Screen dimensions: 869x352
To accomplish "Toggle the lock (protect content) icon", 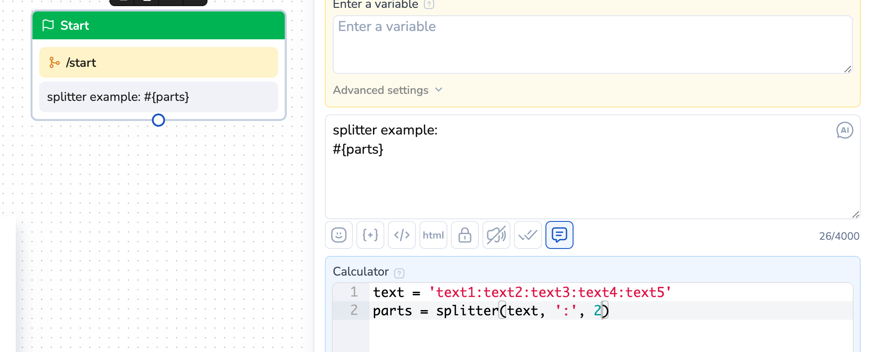I will (465, 235).
